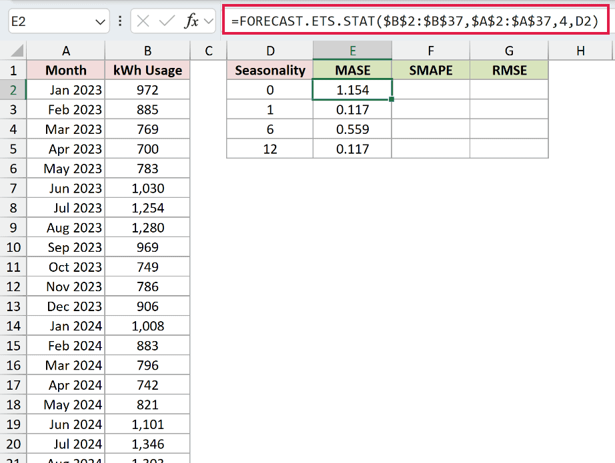Select column E header

[x=352, y=51]
